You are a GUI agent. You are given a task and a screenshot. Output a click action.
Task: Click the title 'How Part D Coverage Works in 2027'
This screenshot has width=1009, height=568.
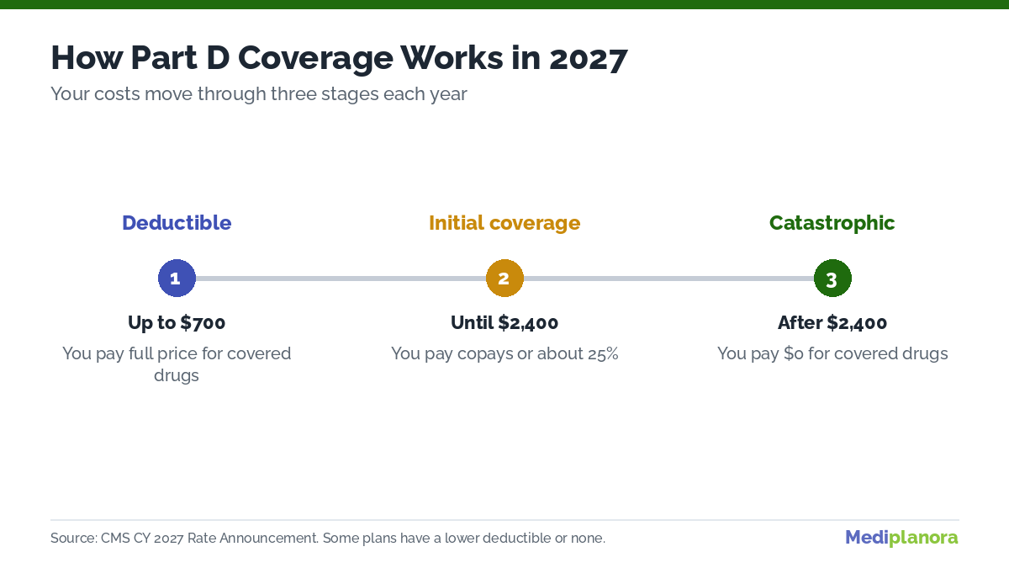(339, 59)
